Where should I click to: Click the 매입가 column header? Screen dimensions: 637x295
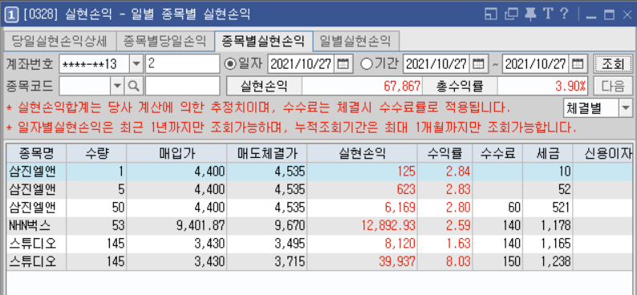pos(176,153)
